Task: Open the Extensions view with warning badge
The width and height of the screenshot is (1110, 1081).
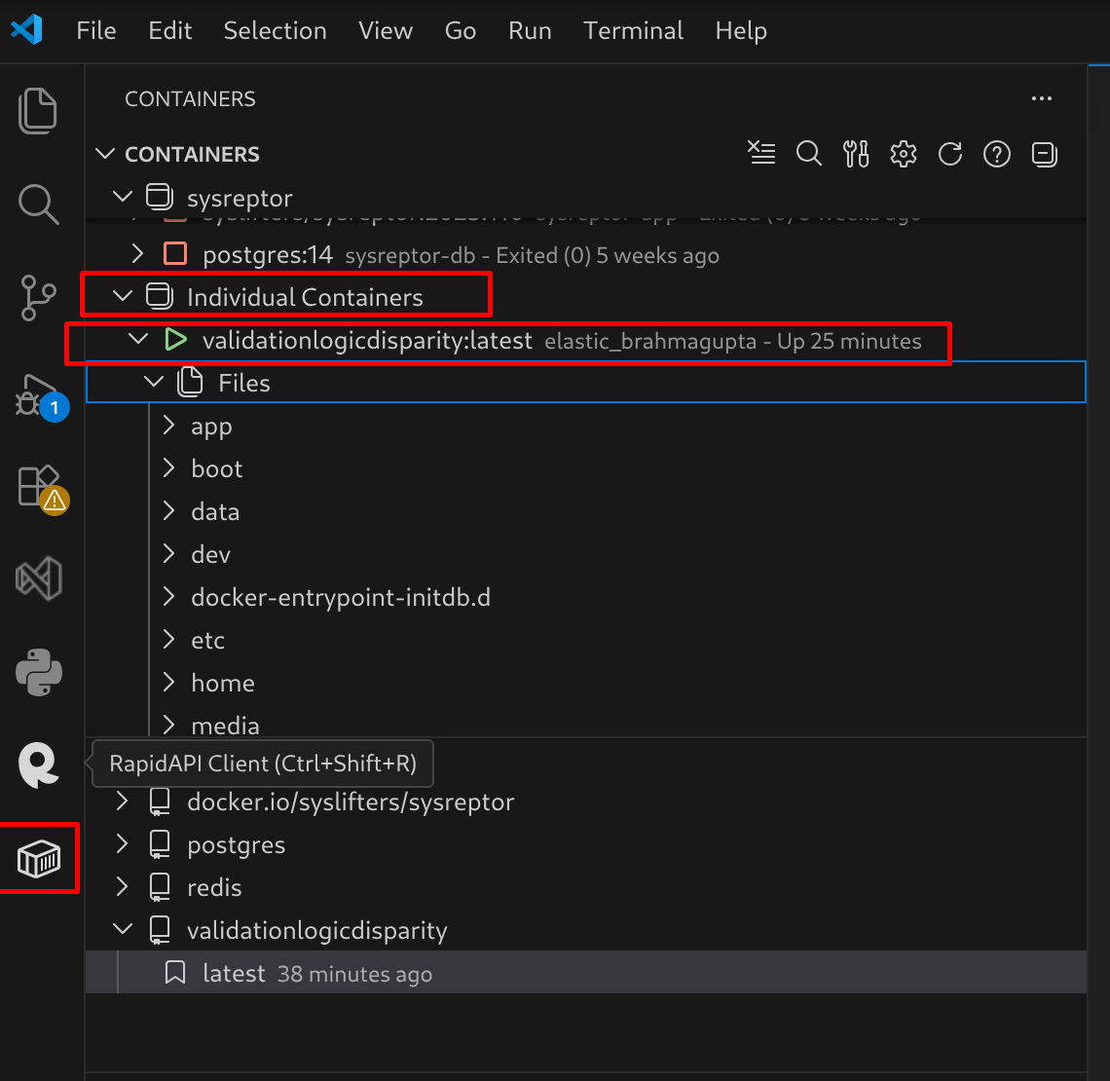Action: click(x=41, y=489)
